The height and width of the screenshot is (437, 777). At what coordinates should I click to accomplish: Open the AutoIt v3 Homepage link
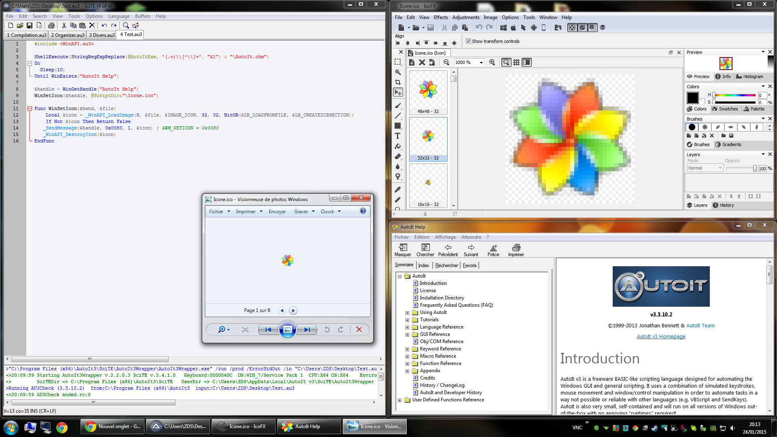click(x=661, y=336)
